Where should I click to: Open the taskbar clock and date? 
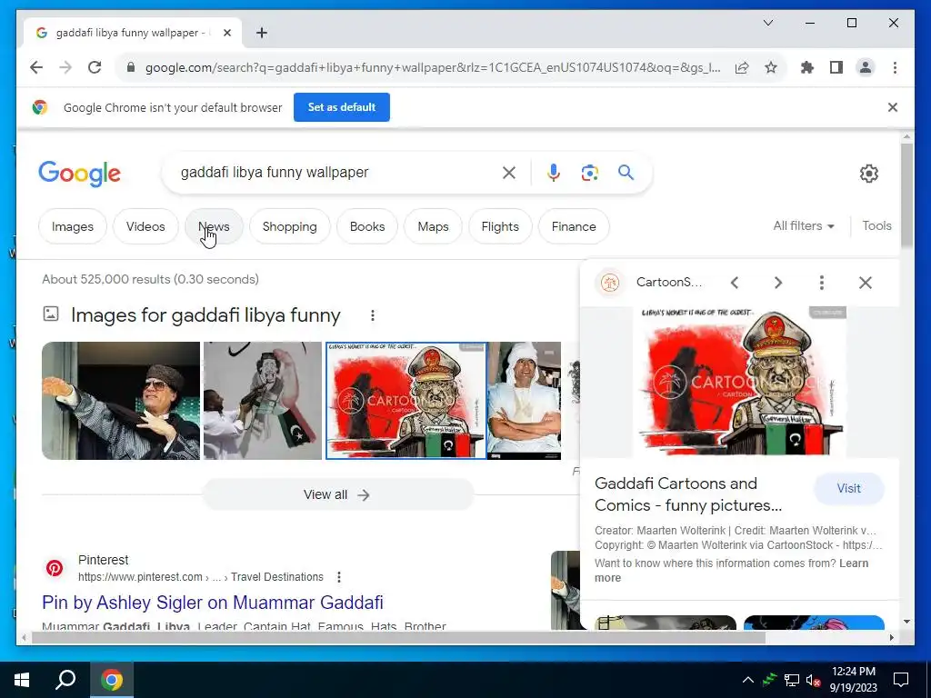click(853, 680)
